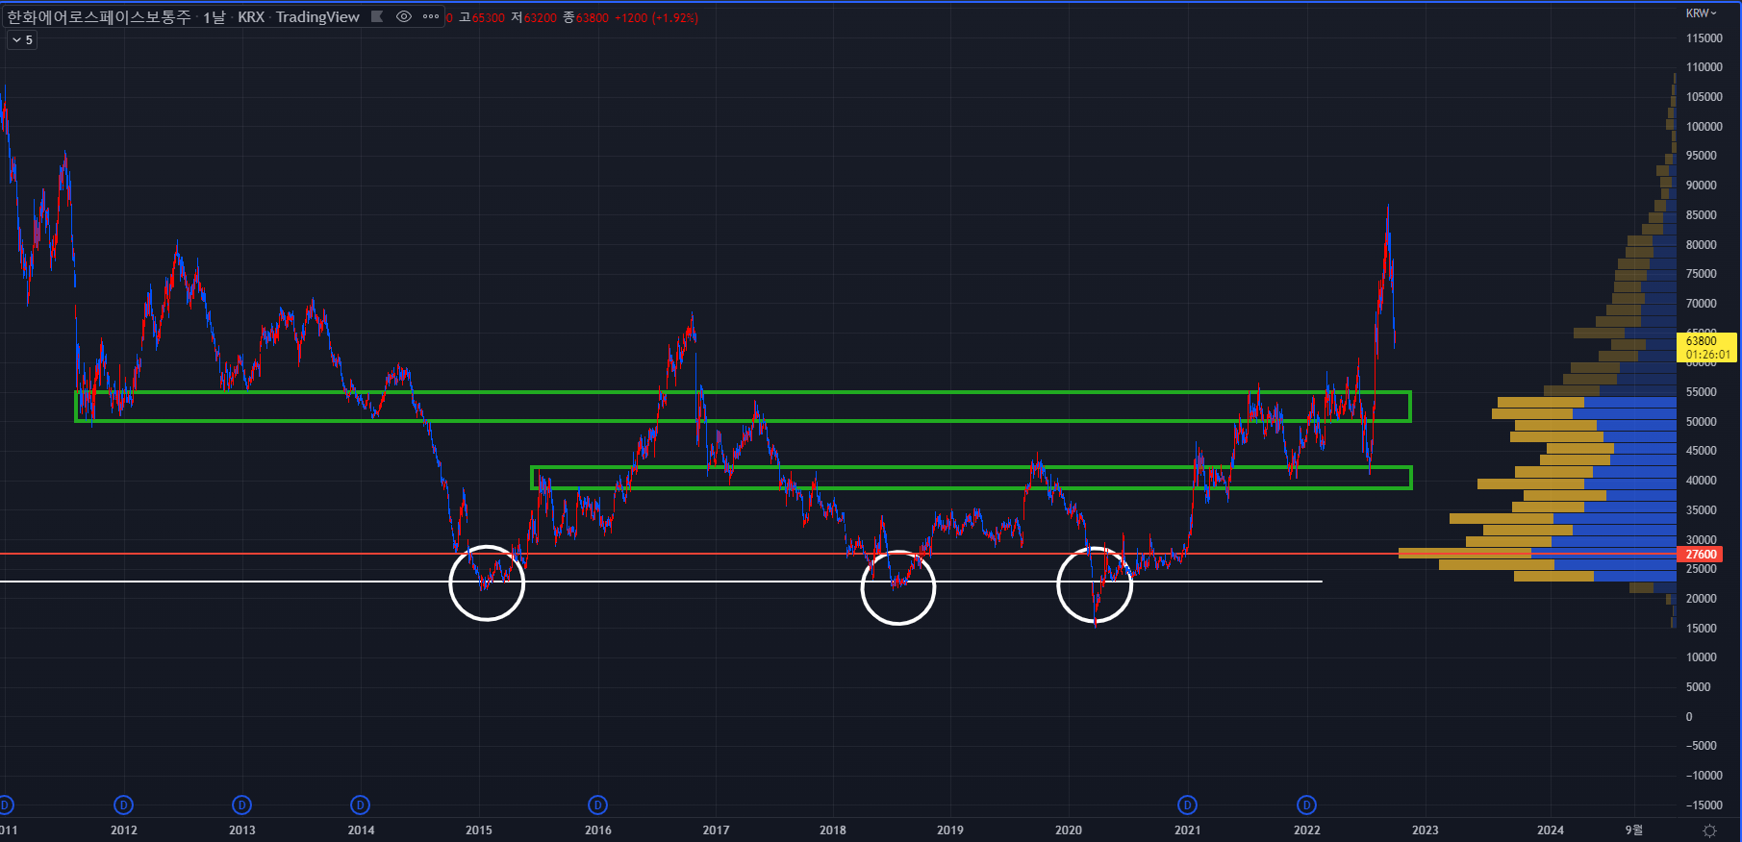The width and height of the screenshot is (1742, 842).
Task: Click the dividend D marker above 2013
Action: pos(241,805)
